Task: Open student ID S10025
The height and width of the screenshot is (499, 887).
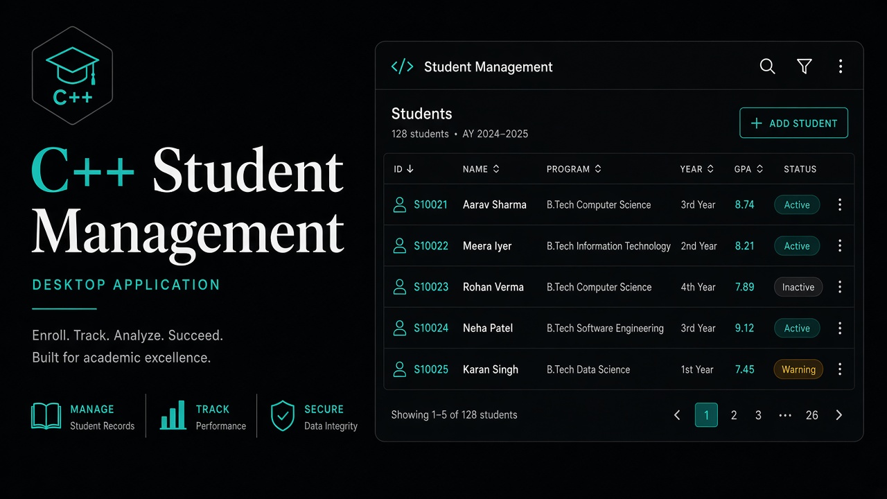Action: [x=431, y=369]
